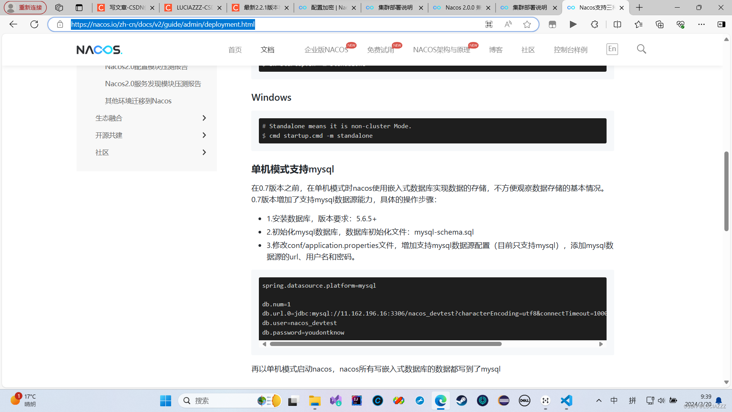Open the Edge sidebar toggle icon
Image resolution: width=732 pixels, height=412 pixels.
pos(721,24)
